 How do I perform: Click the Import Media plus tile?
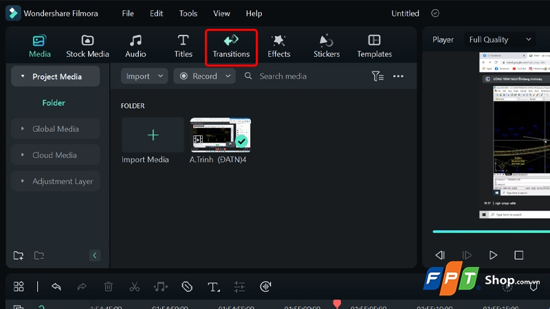click(x=153, y=135)
